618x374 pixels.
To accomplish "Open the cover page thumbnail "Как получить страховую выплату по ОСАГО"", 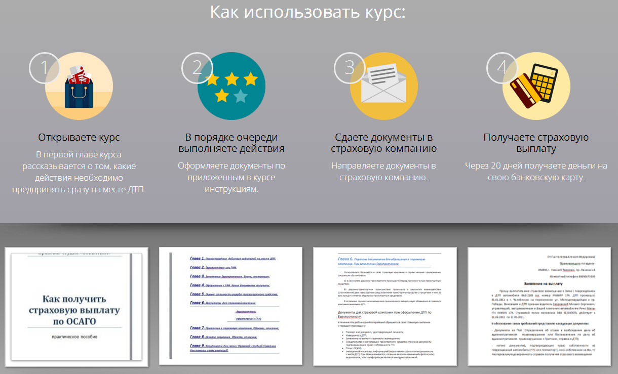I will point(76,307).
